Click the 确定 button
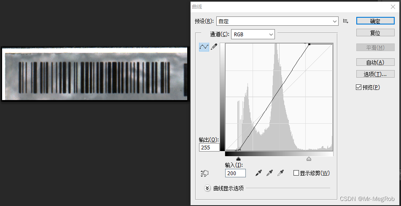401x206 pixels. 375,21
